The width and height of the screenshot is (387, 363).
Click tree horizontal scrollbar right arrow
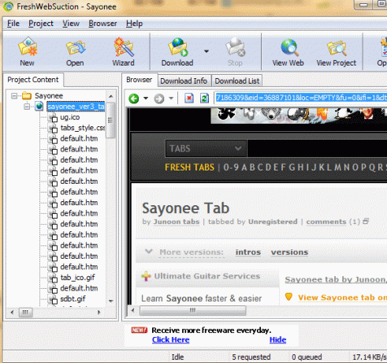[99, 312]
